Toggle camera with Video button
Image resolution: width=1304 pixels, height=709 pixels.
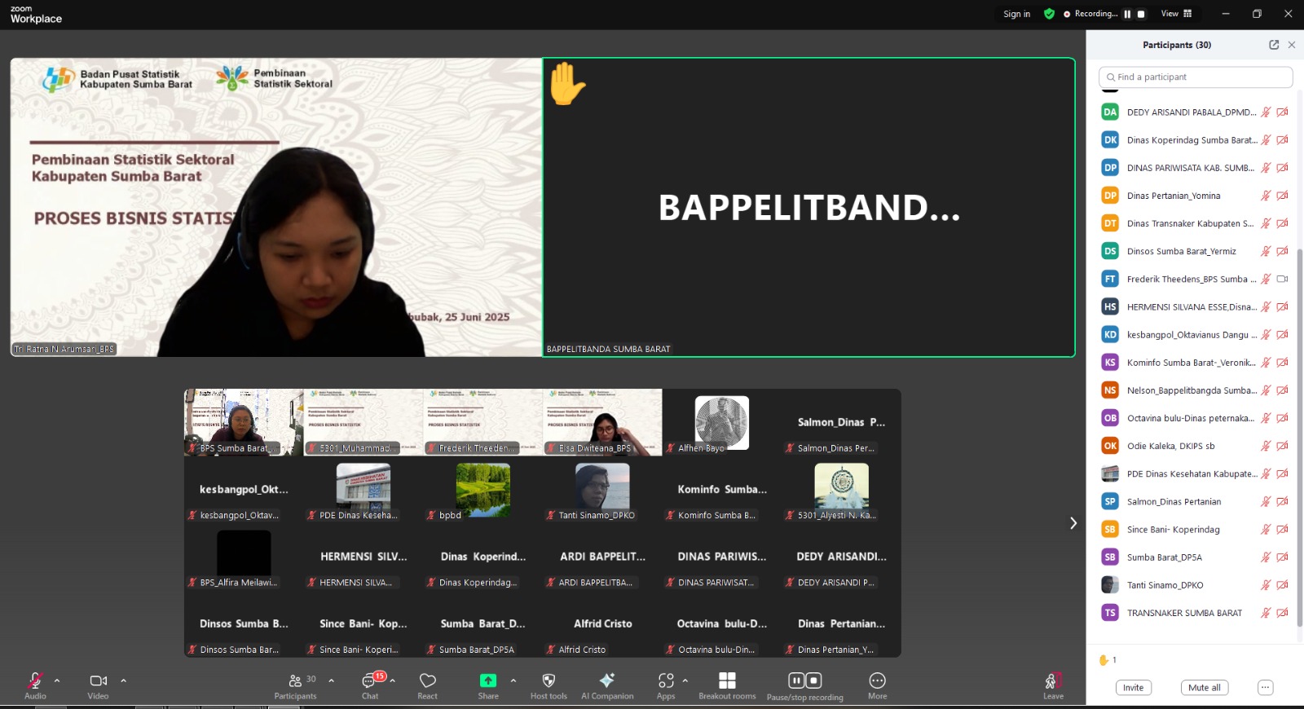98,681
